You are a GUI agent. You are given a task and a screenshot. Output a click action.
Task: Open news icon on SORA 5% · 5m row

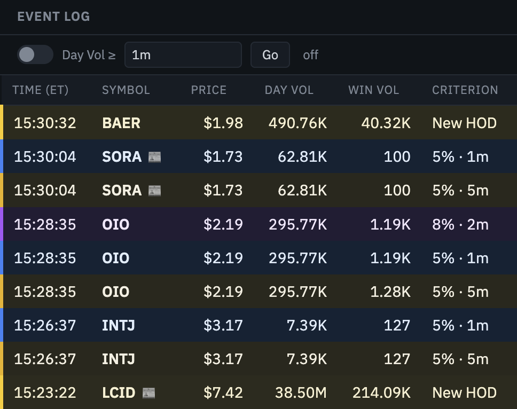[155, 191]
